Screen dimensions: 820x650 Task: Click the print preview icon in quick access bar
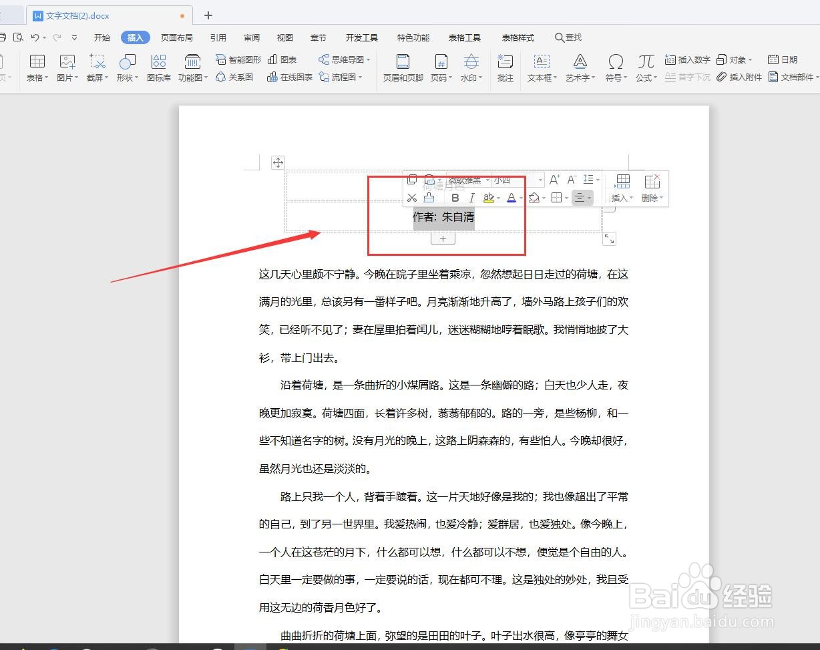coord(18,37)
